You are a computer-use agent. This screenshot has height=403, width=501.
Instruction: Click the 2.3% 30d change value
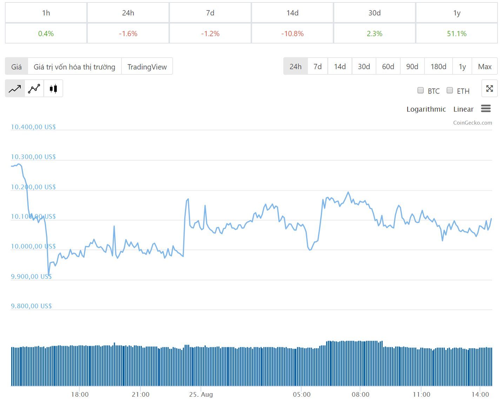tap(374, 34)
